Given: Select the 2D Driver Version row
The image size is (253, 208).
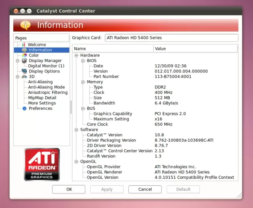Looking at the screenshot, I should (155, 146).
